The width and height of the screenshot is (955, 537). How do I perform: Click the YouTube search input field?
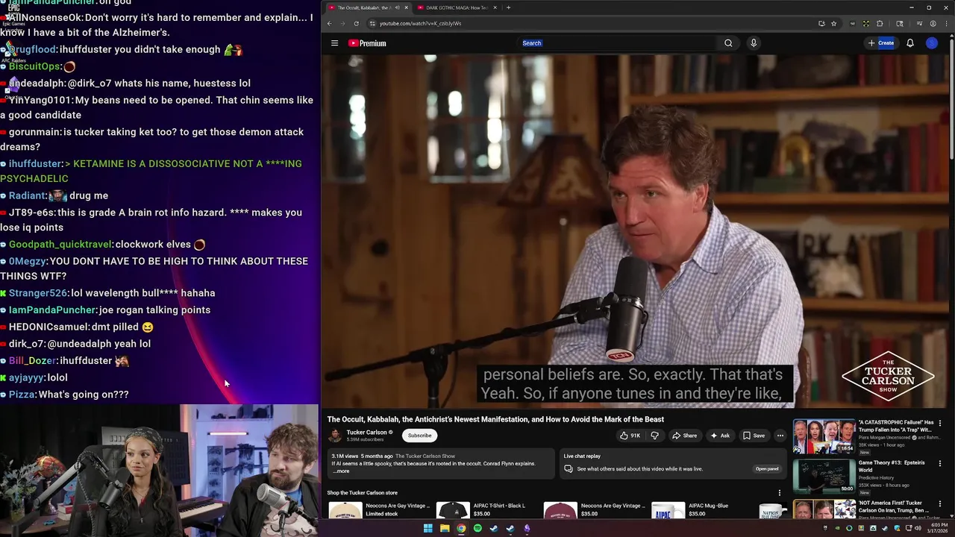click(619, 43)
